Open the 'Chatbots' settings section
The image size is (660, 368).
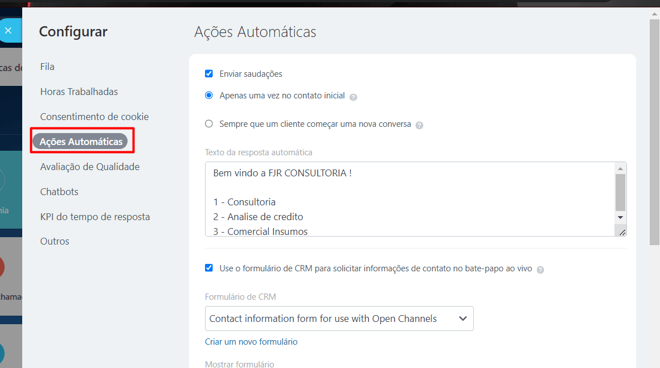(59, 192)
